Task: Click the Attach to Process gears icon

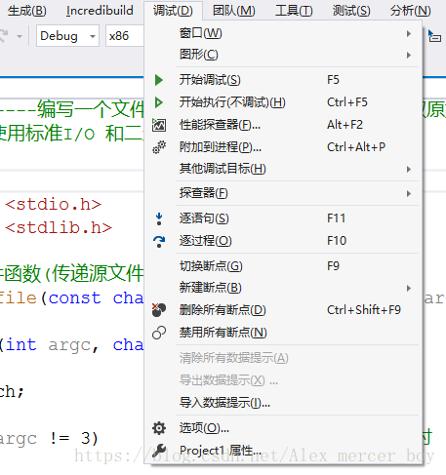Action: pyautogui.click(x=159, y=147)
